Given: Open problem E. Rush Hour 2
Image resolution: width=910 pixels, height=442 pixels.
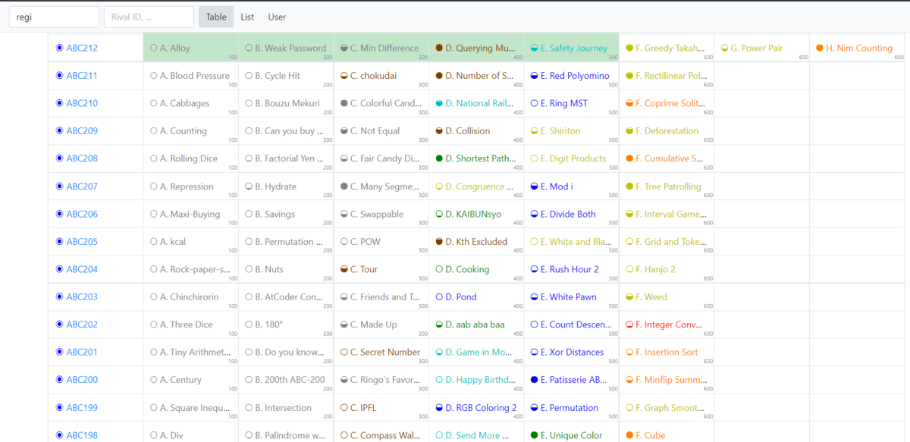Looking at the screenshot, I should pyautogui.click(x=569, y=269).
